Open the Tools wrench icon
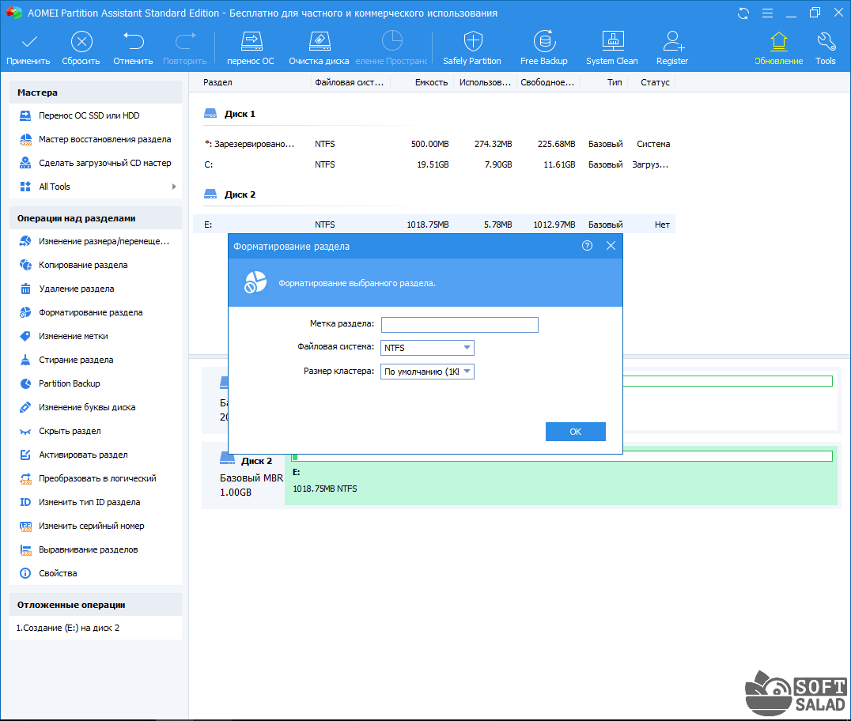Image resolution: width=851 pixels, height=721 pixels. click(825, 43)
